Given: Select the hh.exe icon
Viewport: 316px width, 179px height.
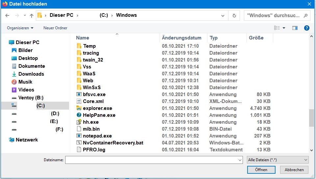Looking at the screenshot, I should tap(79, 122).
